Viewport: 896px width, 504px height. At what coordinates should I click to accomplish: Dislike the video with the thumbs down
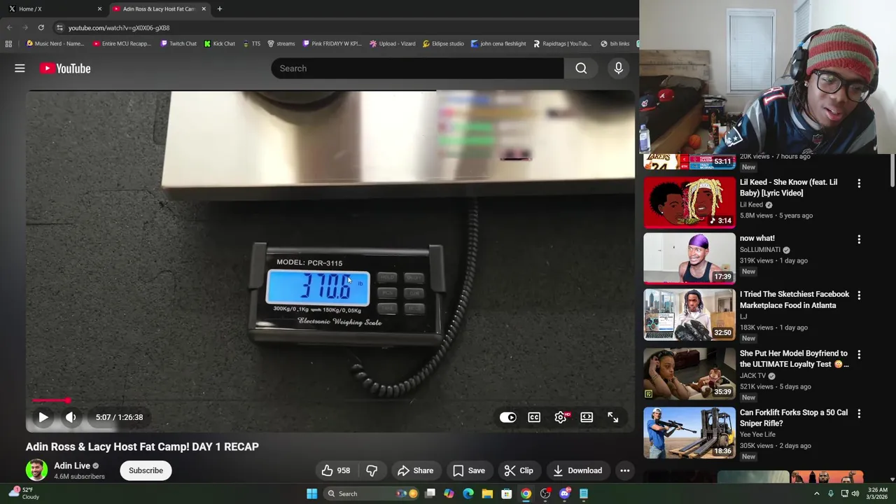tap(372, 470)
